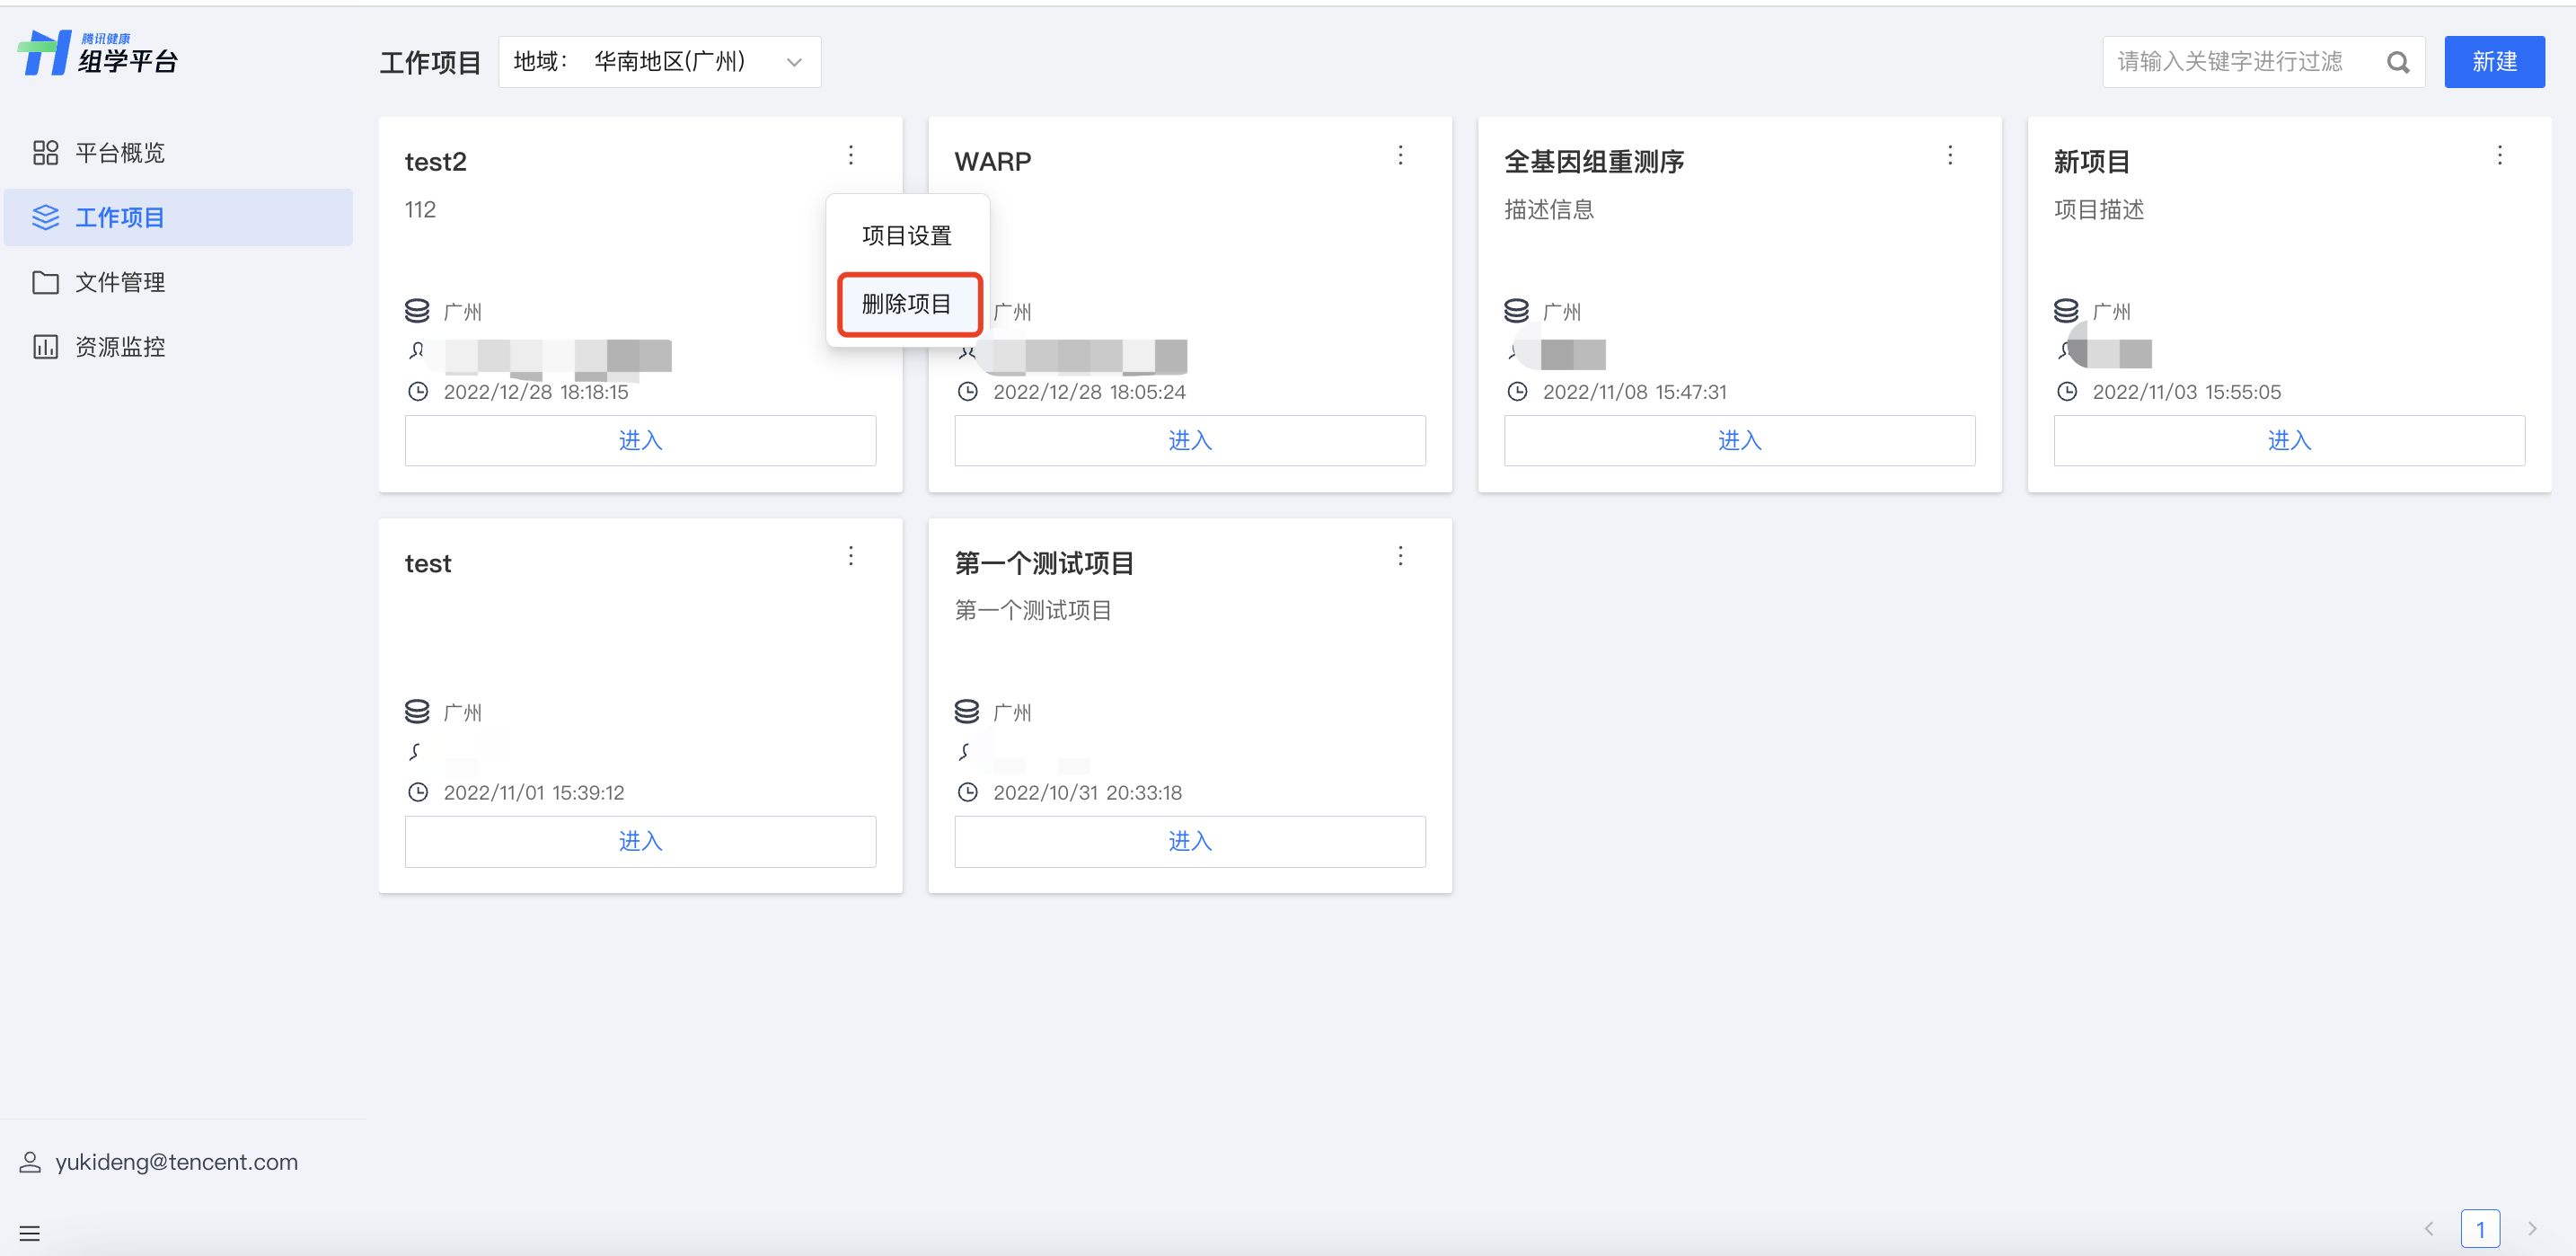The image size is (2576, 1256).
Task: Go to previous page arrow
Action: click(x=2428, y=1228)
